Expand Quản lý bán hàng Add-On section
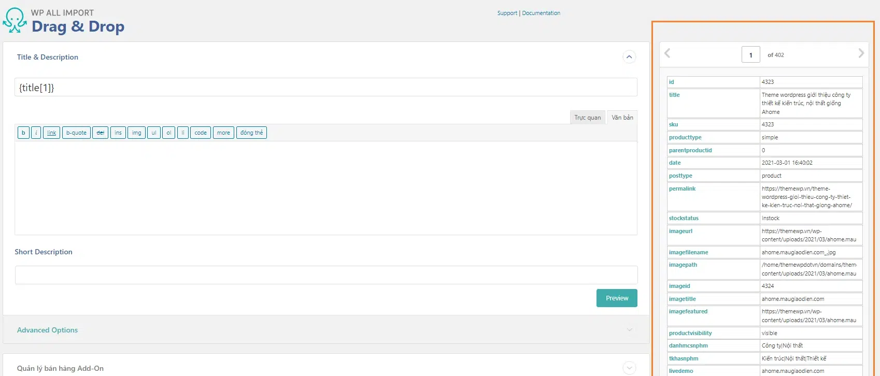 (x=630, y=368)
